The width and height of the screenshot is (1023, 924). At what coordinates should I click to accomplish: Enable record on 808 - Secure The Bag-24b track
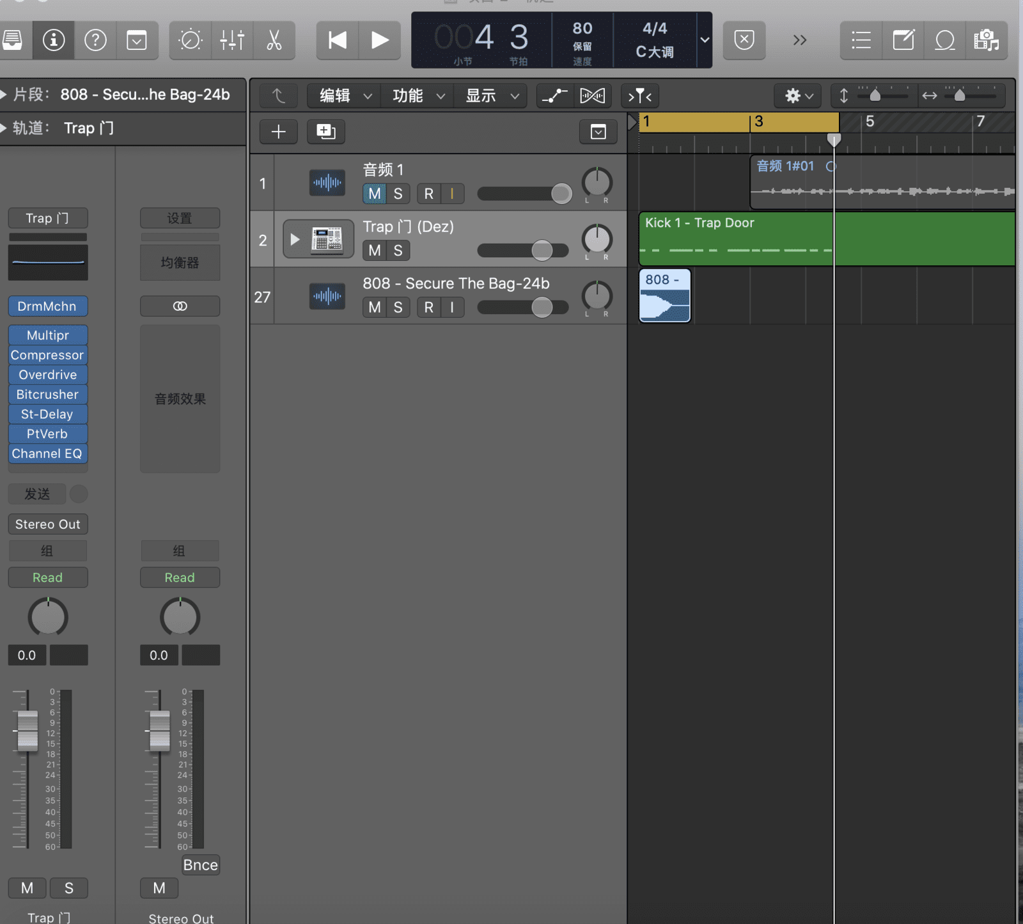point(428,308)
